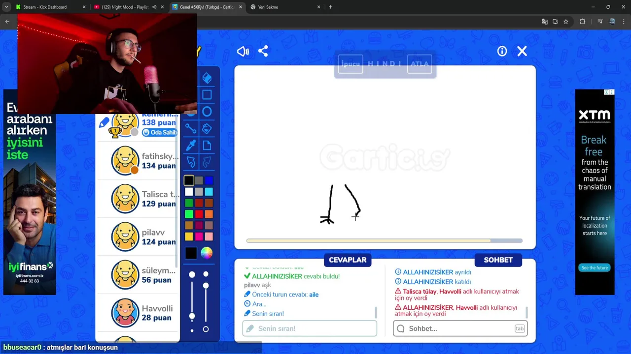The height and width of the screenshot is (354, 631).
Task: Pick the red color swatch
Action: (x=199, y=214)
